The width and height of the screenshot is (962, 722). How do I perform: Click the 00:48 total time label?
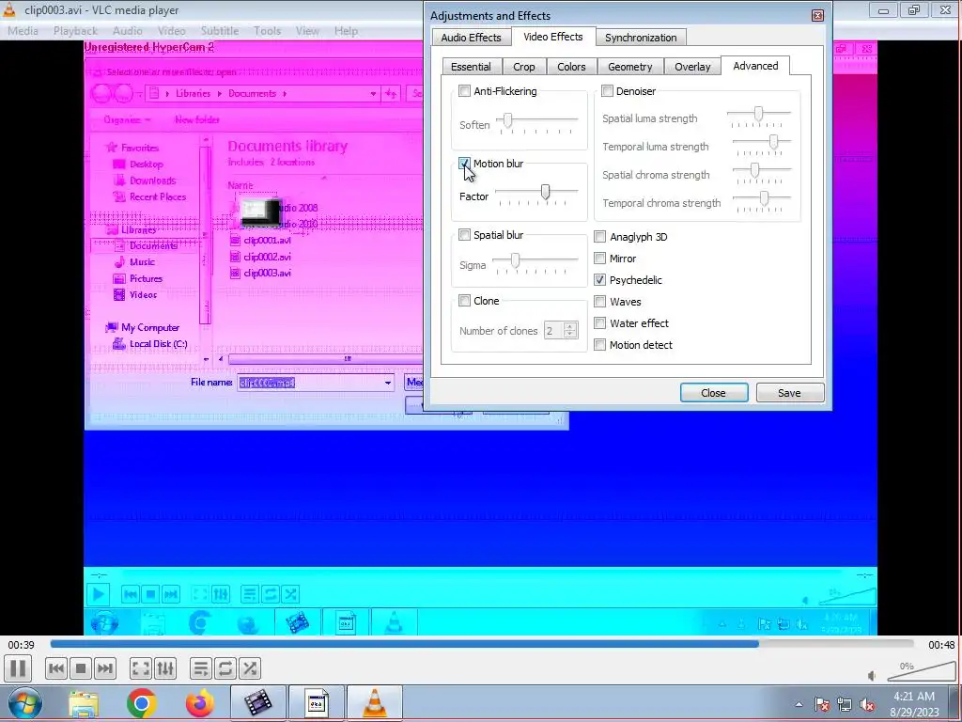941,645
